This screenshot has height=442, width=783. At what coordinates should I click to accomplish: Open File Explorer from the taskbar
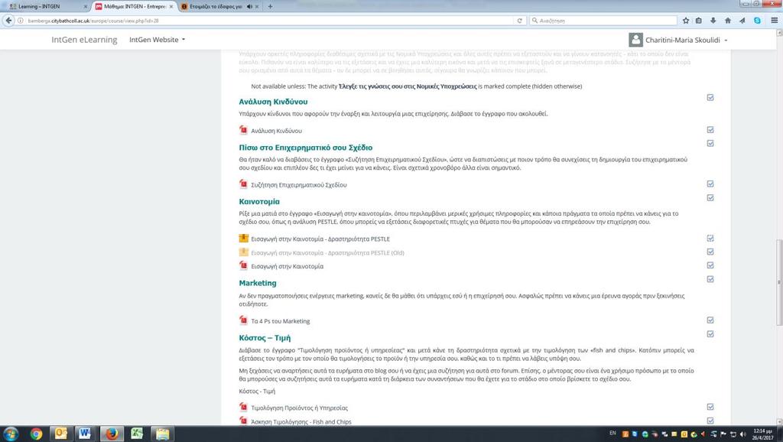[x=162, y=434]
